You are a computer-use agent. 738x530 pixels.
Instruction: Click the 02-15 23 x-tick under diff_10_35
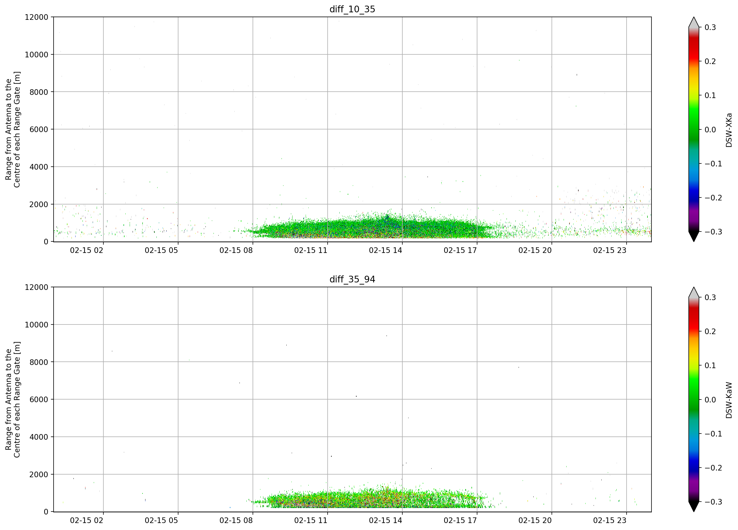coord(610,250)
